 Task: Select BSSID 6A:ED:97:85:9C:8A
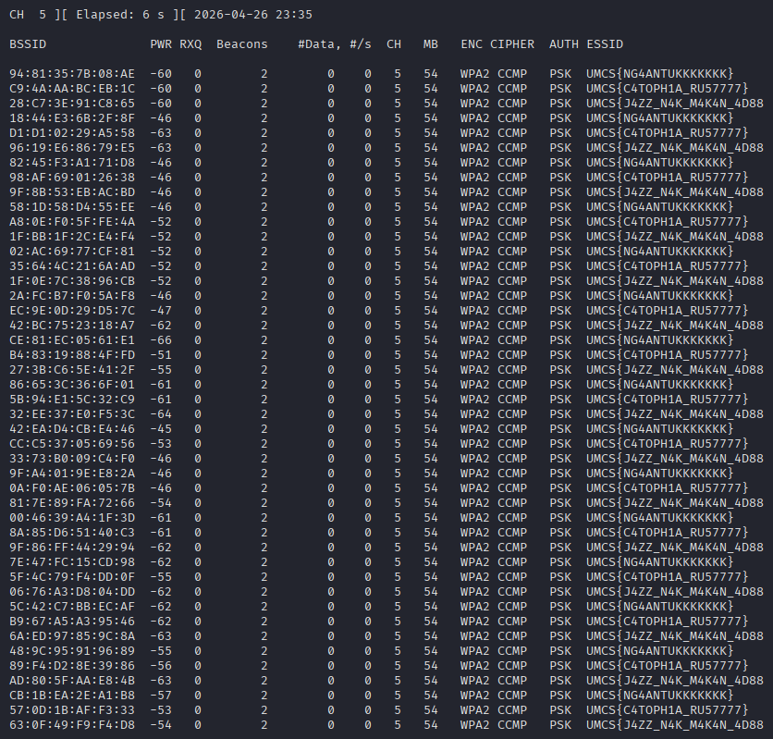click(x=72, y=636)
